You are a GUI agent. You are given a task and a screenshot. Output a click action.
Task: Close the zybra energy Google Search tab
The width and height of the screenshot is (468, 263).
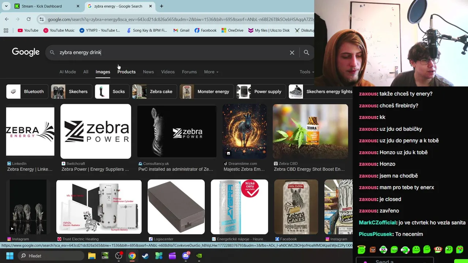pyautogui.click(x=150, y=6)
